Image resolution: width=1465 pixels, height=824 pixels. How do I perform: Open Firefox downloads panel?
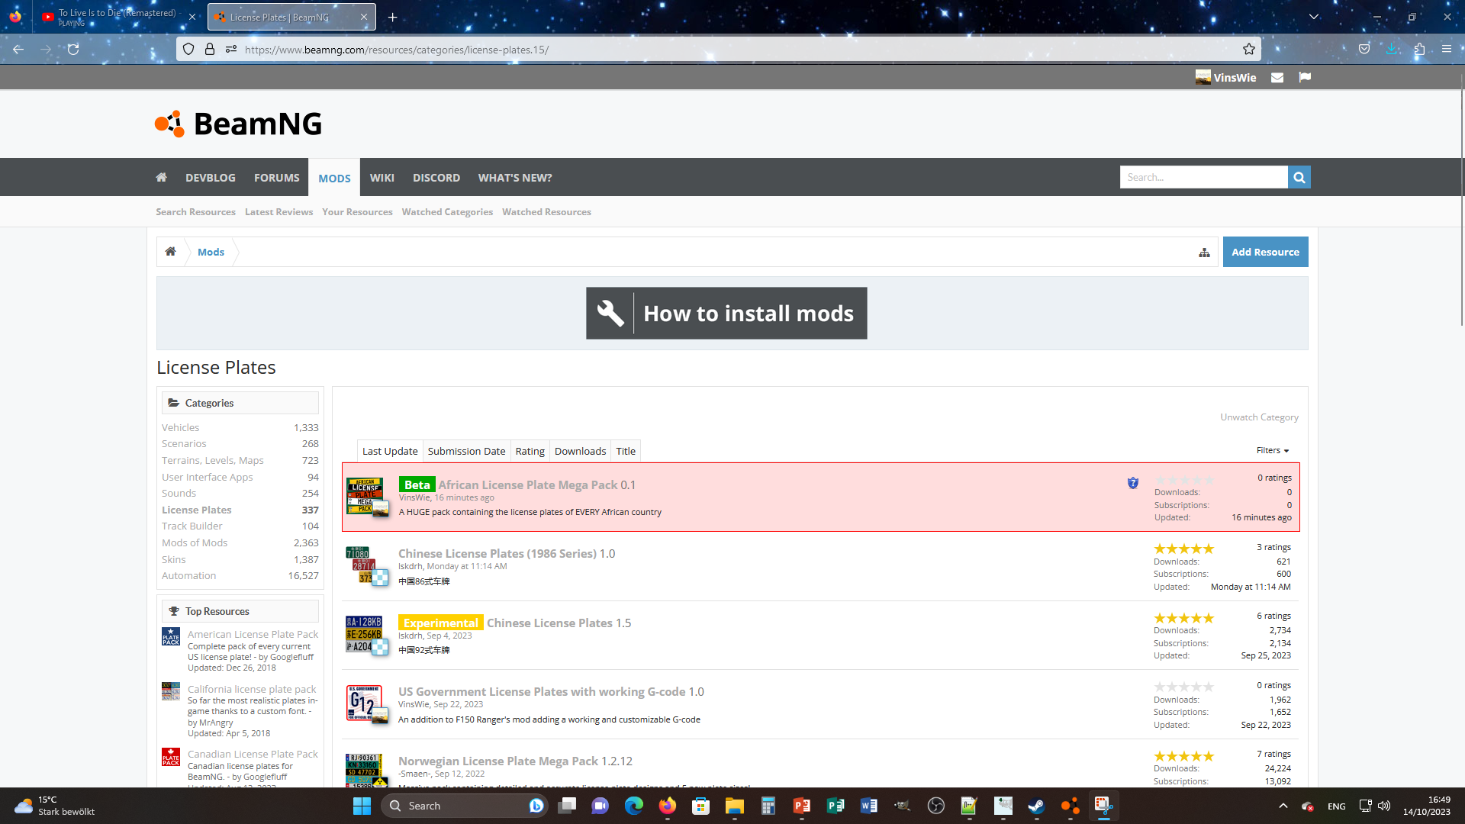[1392, 50]
